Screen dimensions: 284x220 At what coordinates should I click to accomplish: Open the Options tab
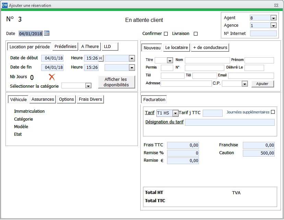(66, 99)
